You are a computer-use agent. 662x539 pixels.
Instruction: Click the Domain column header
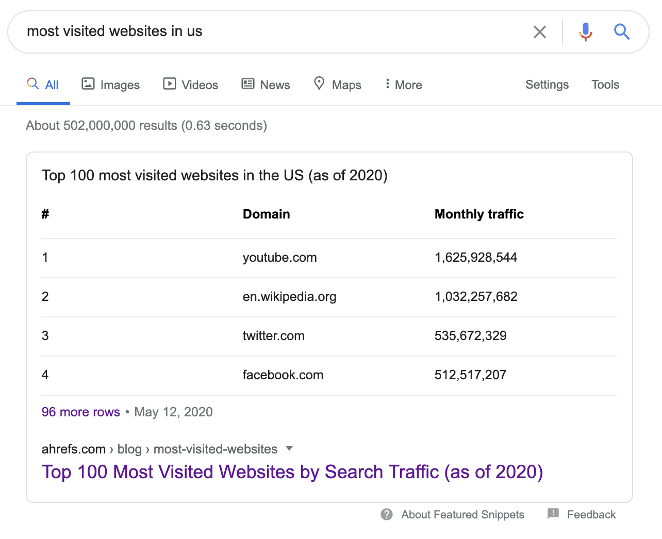267,214
